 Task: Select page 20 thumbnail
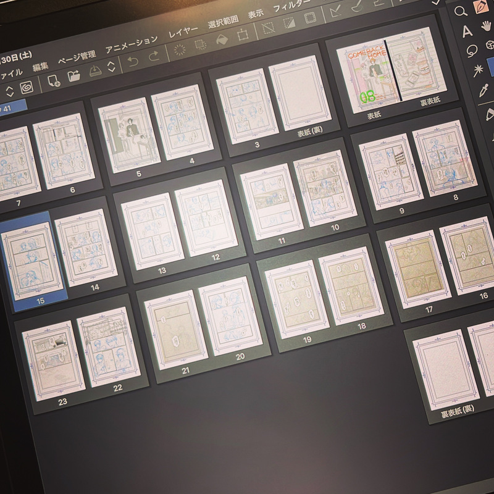point(231,316)
